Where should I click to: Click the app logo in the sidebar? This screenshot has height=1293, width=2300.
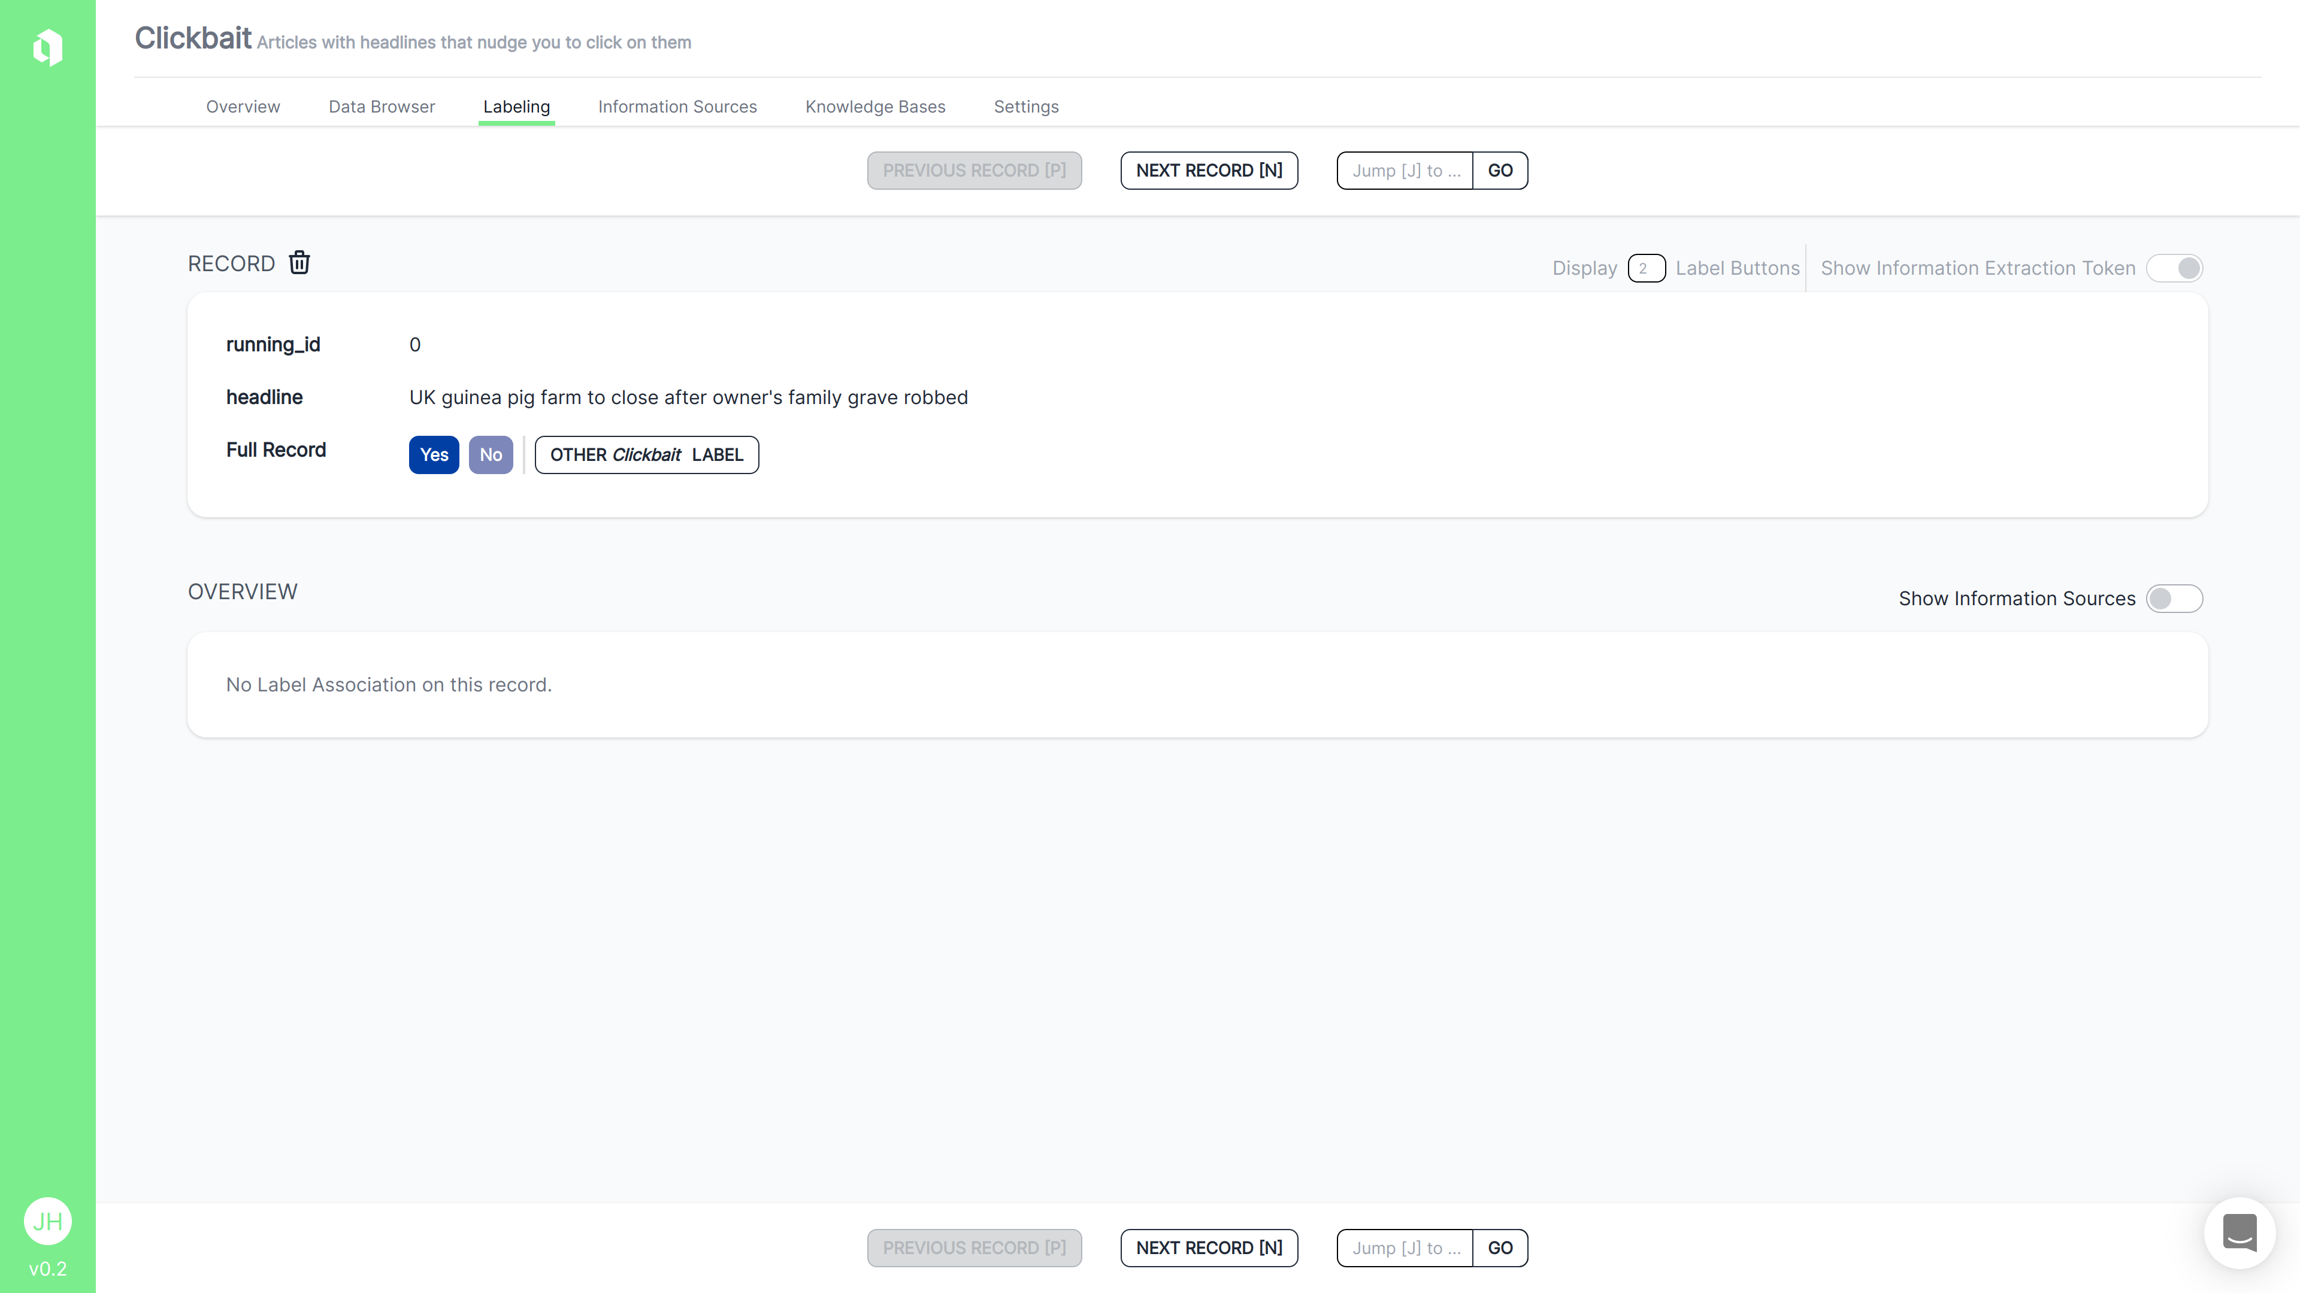pyautogui.click(x=47, y=47)
